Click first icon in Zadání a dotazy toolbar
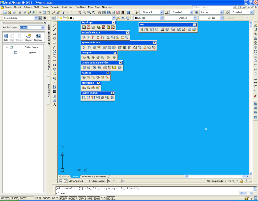258x201 pixels. [x=84, y=37]
